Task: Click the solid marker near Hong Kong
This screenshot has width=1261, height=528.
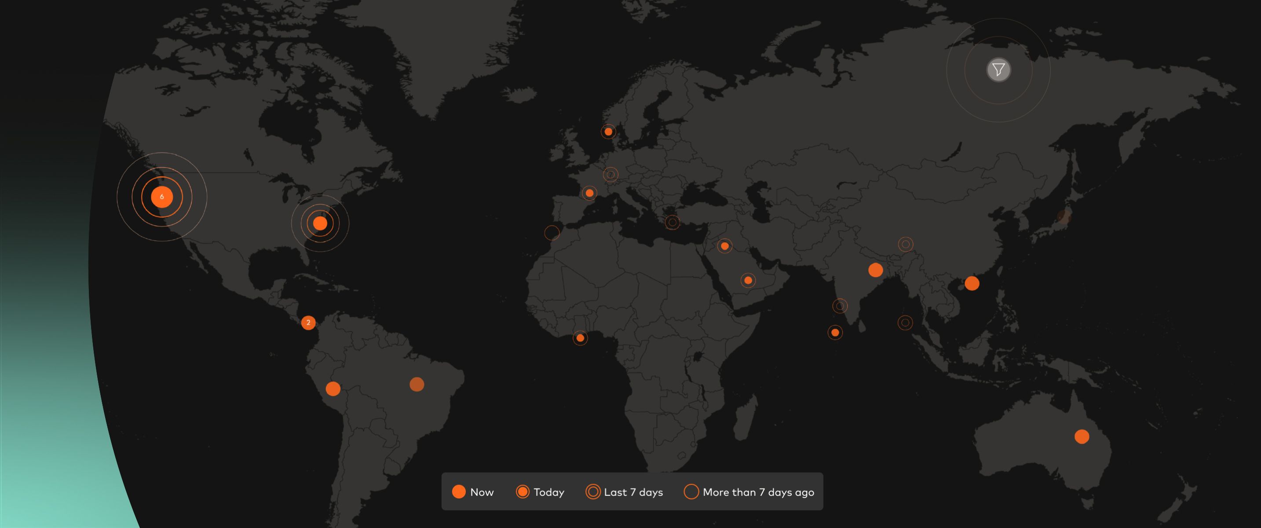Action: pos(972,283)
